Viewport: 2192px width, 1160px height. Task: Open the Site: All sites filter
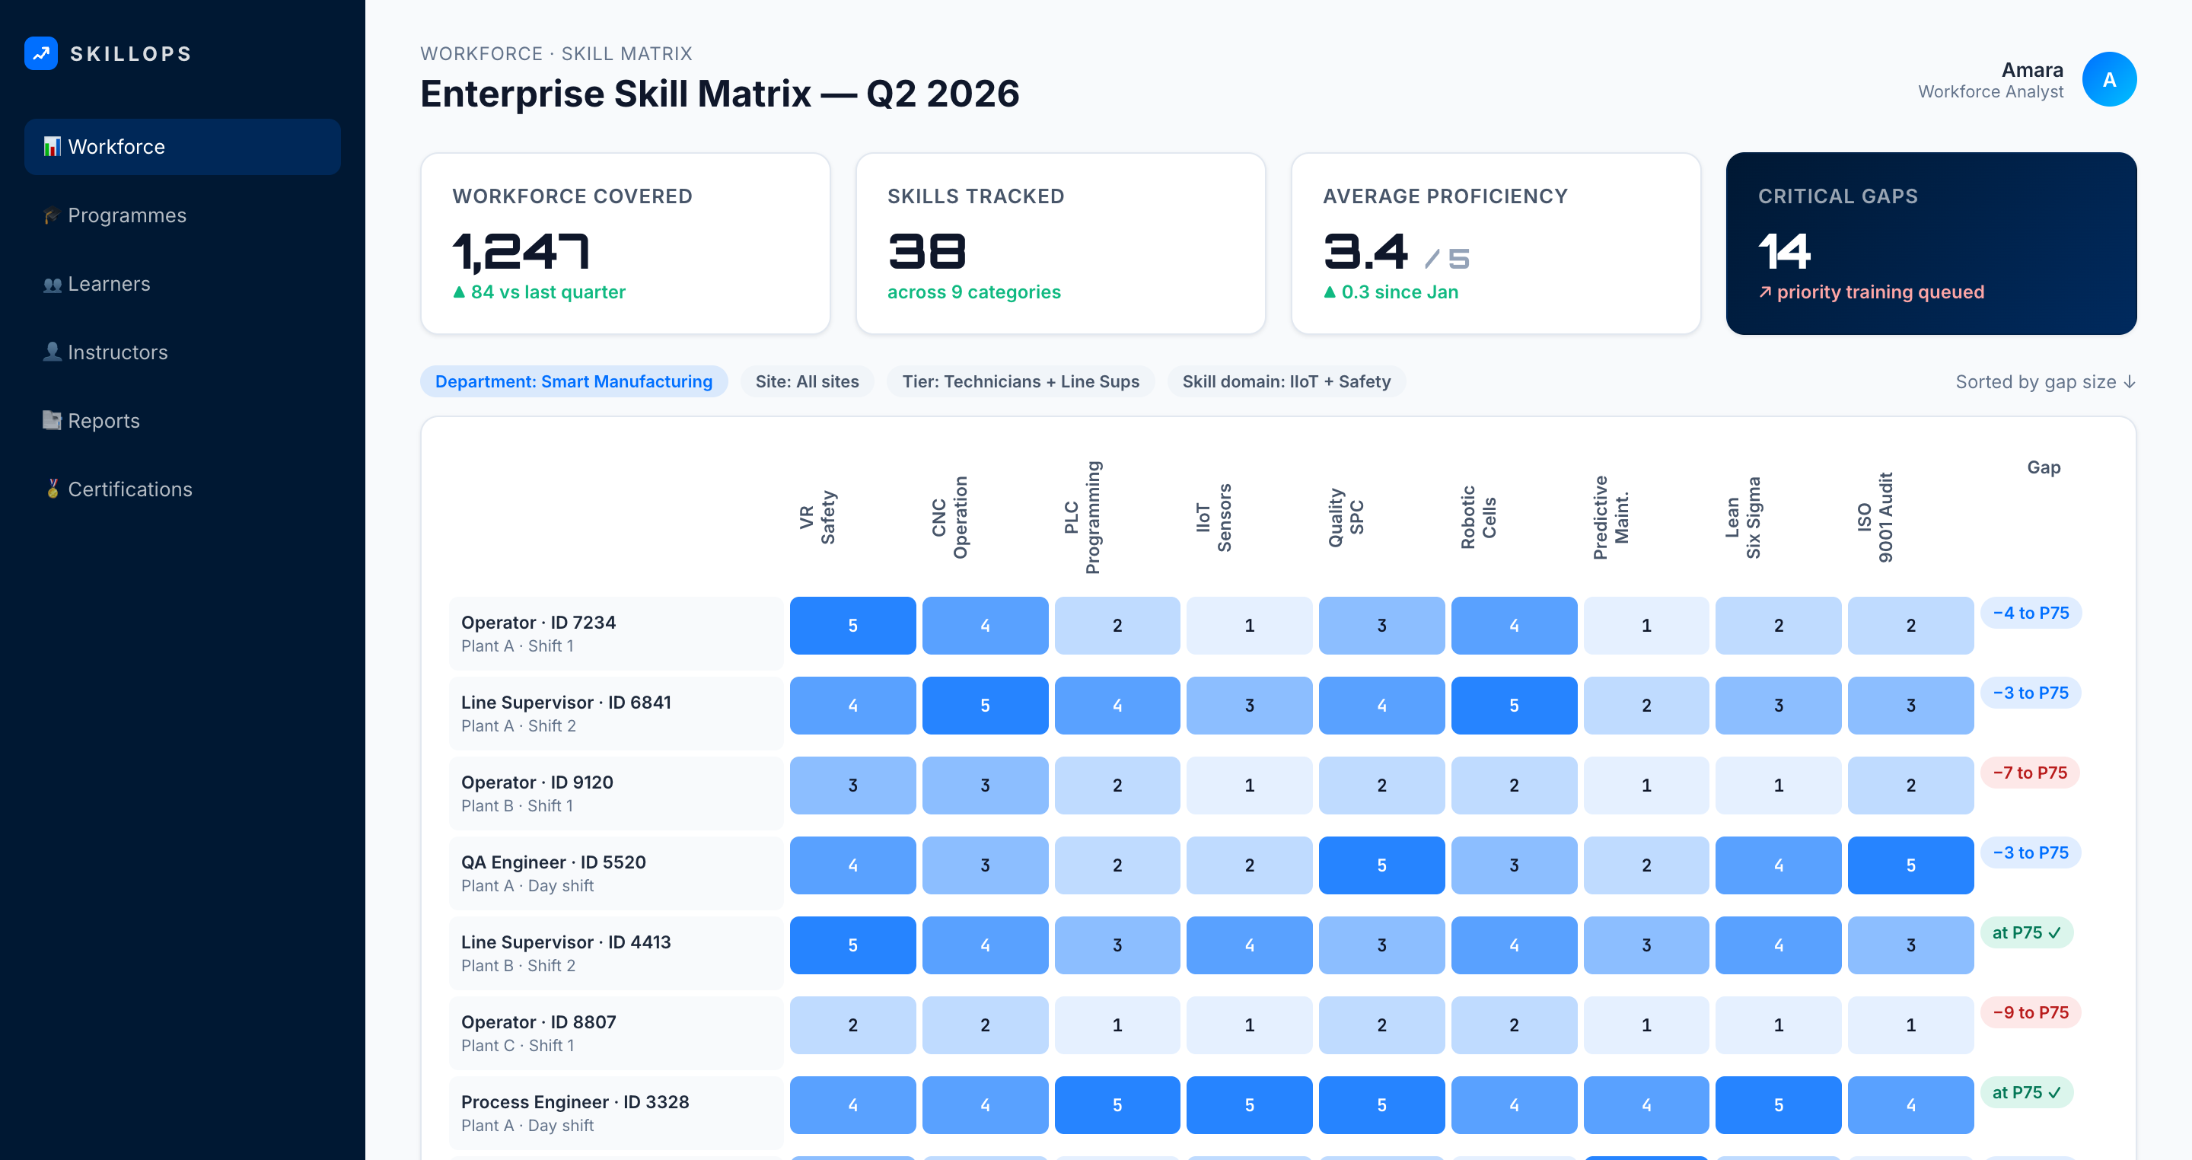pos(807,381)
